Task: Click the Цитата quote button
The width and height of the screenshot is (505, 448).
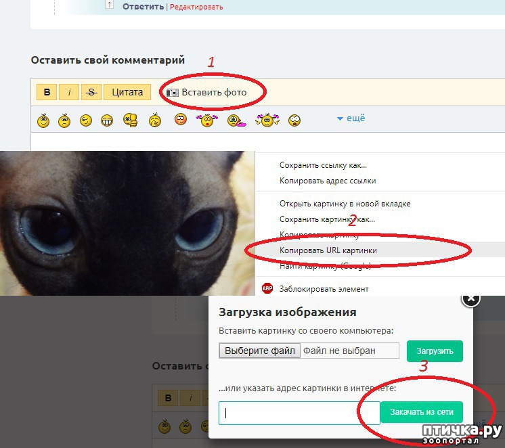Action: (x=127, y=92)
